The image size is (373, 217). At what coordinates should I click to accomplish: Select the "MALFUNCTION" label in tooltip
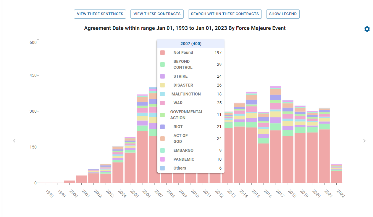[x=186, y=94]
